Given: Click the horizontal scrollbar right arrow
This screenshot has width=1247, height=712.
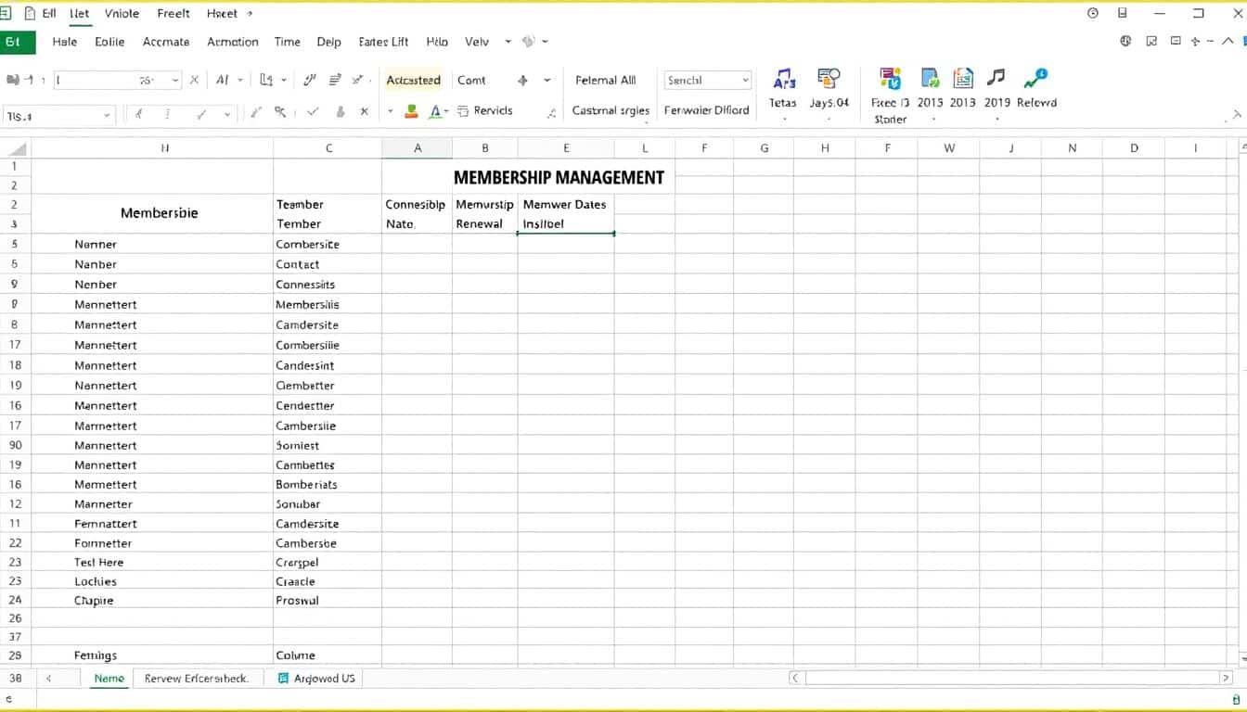Looking at the screenshot, I should [x=1227, y=678].
